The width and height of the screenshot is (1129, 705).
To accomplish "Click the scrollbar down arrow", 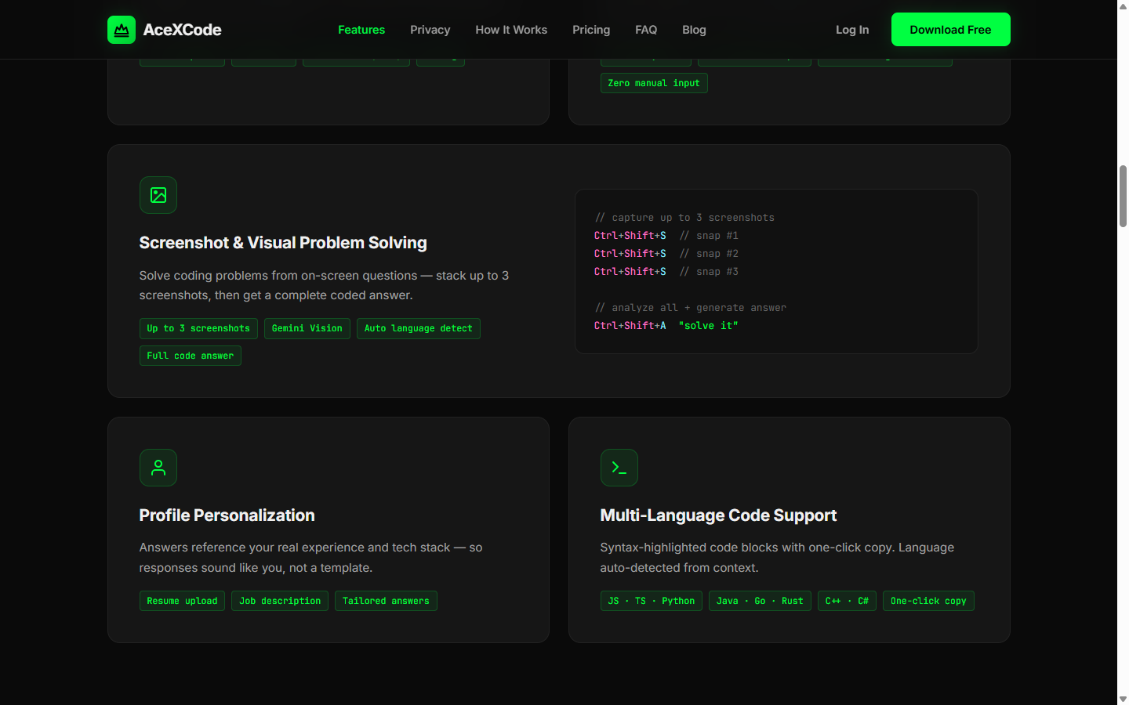I will point(1123,699).
